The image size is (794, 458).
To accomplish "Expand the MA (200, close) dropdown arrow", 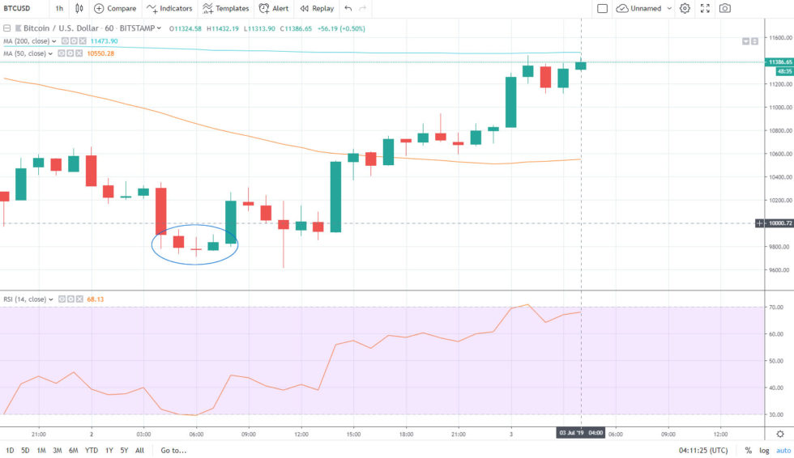I will 53,41.
